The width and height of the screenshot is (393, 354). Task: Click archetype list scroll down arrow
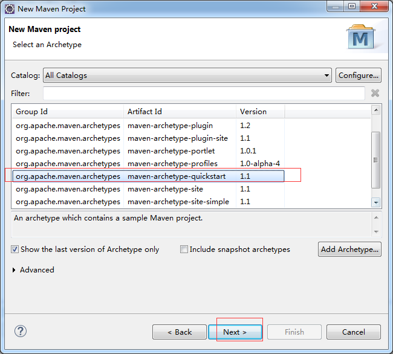(376, 202)
